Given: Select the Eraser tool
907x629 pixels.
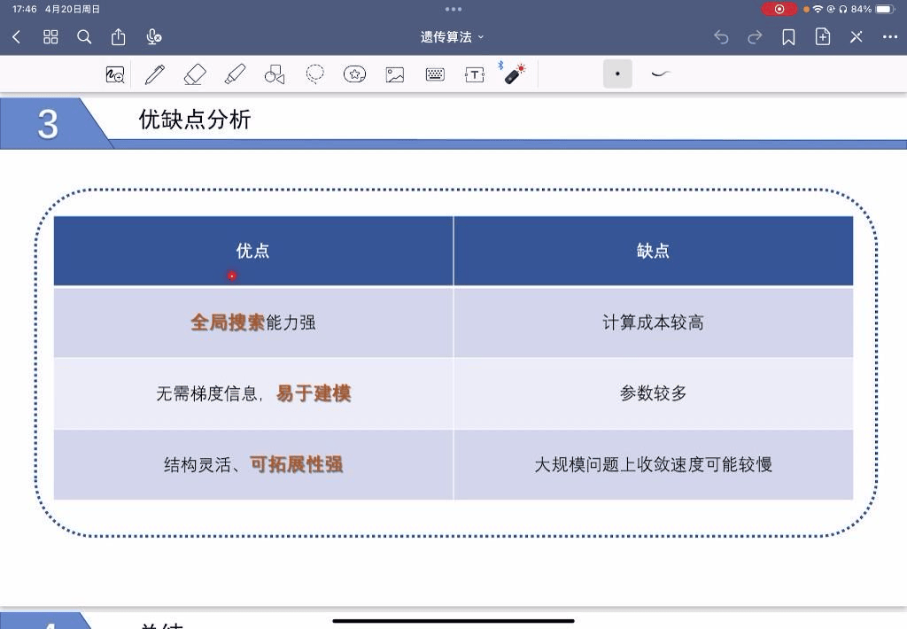Looking at the screenshot, I should [195, 74].
